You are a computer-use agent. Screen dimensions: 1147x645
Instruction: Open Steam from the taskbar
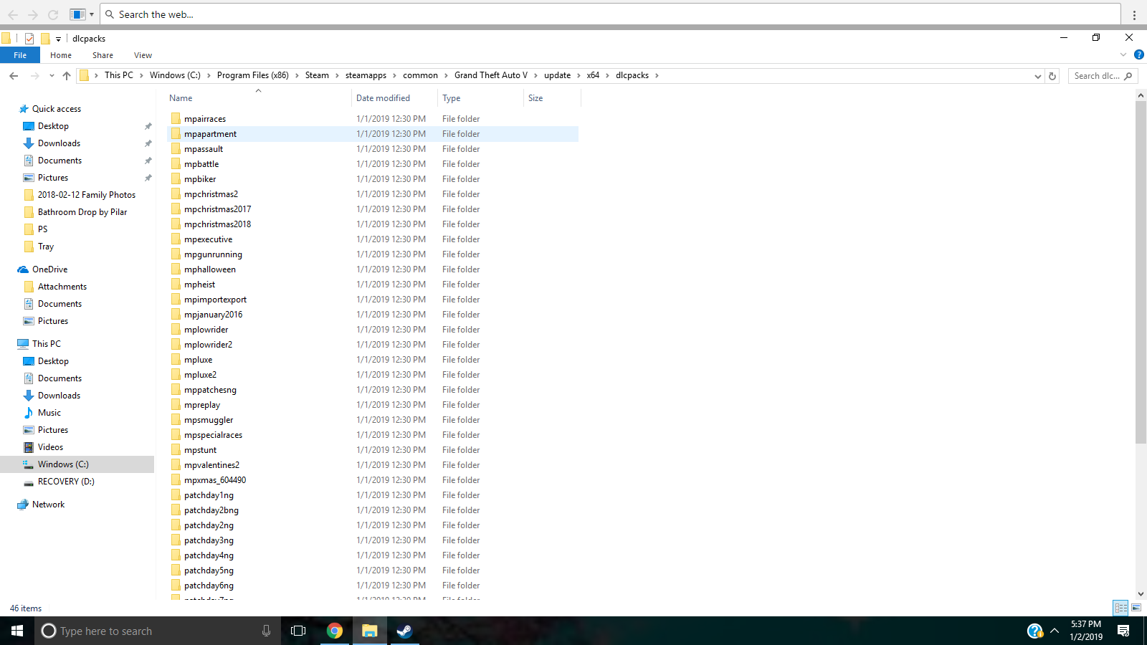[404, 631]
